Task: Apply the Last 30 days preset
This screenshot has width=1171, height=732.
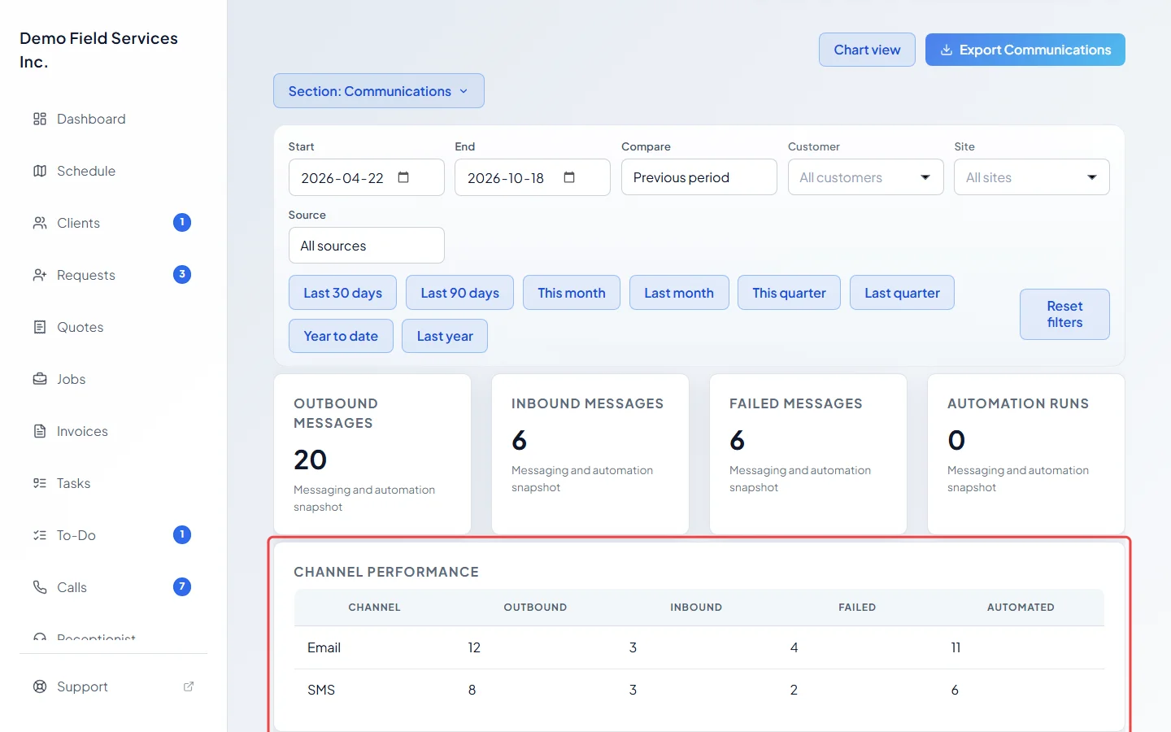Action: (x=342, y=293)
